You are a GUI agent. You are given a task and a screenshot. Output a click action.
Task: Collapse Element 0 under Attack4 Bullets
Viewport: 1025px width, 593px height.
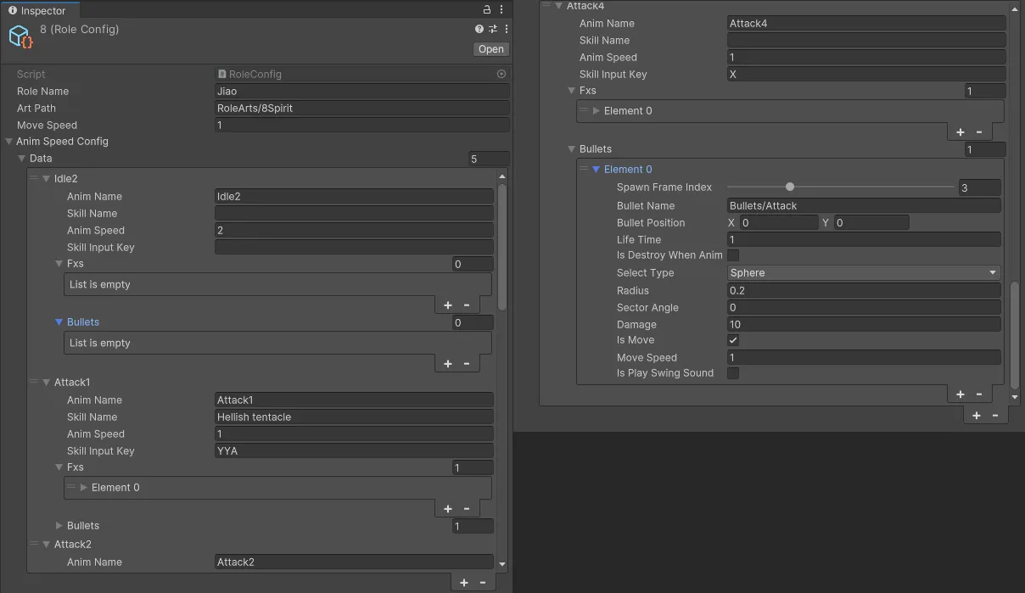coord(597,169)
